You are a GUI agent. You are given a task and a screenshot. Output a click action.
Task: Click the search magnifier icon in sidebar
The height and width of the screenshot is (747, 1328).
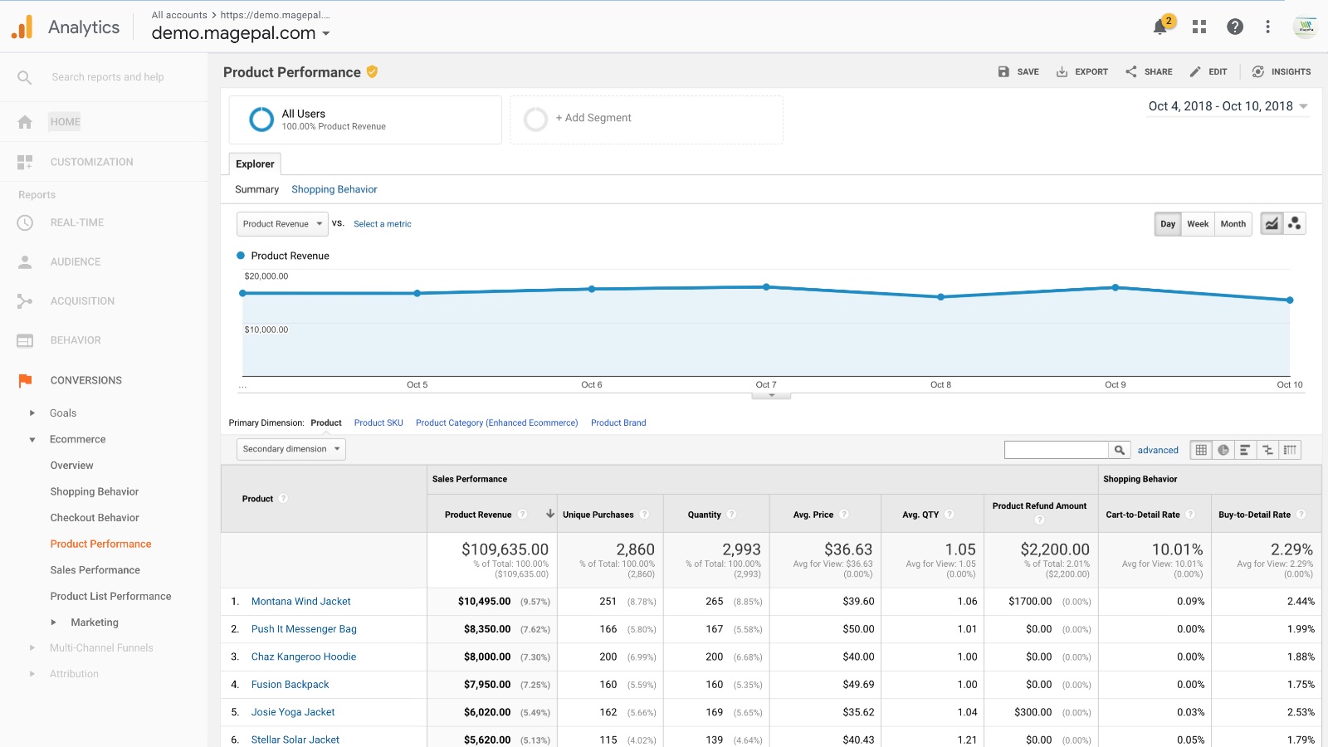tap(25, 77)
